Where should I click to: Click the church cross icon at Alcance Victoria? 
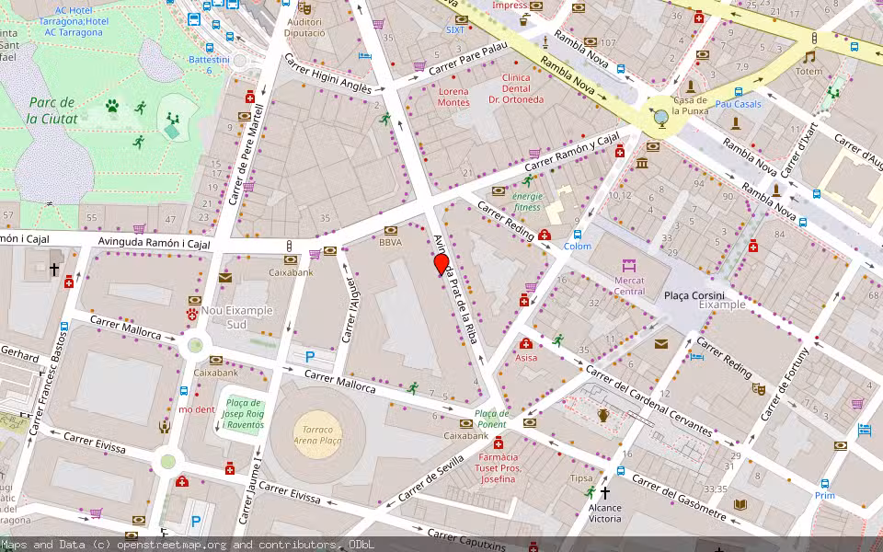click(605, 491)
